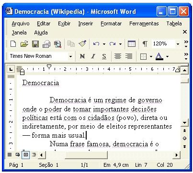193x173 pixels.
Task: Toggle italic I formatting
Action: [x=93, y=56]
